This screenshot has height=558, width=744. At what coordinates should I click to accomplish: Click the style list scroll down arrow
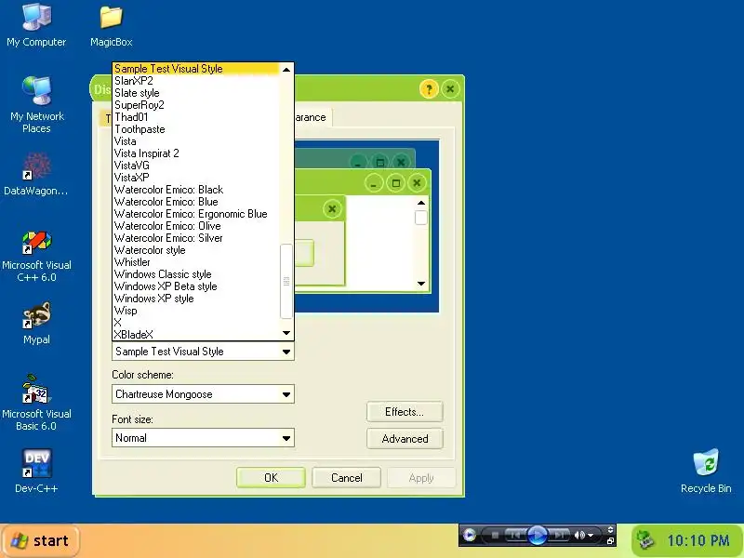[286, 333]
